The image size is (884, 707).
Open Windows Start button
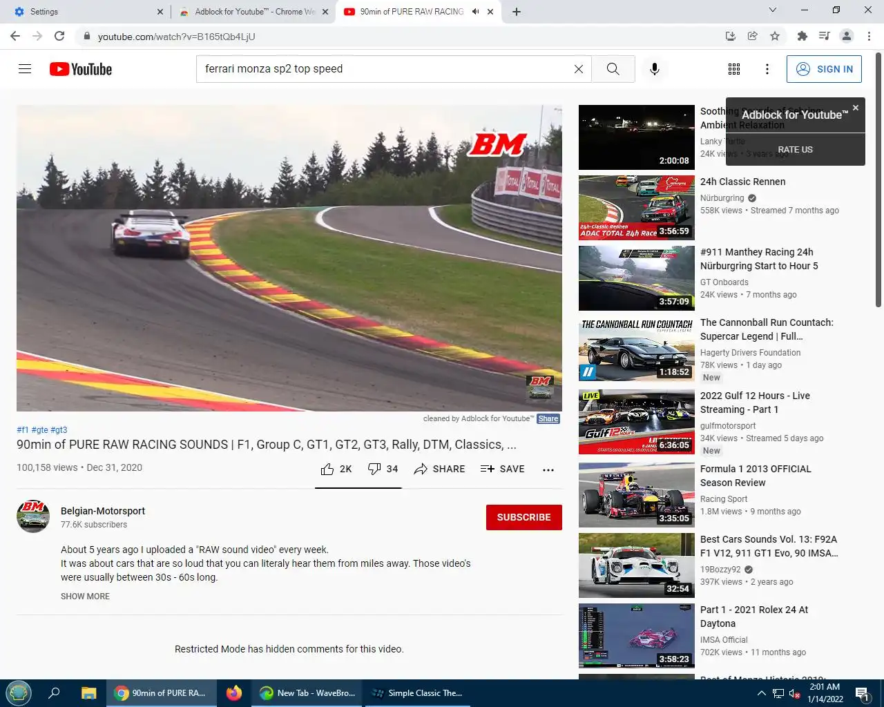(19, 693)
